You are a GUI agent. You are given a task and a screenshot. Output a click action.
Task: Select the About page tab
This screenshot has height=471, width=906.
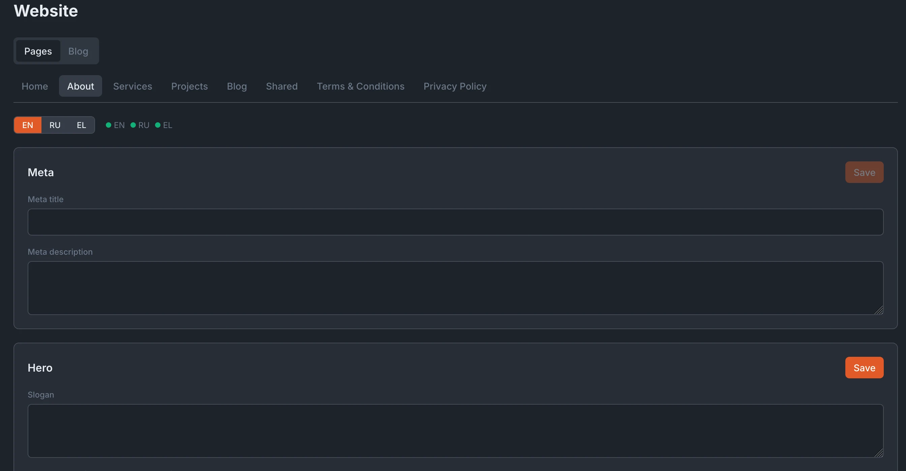point(81,86)
